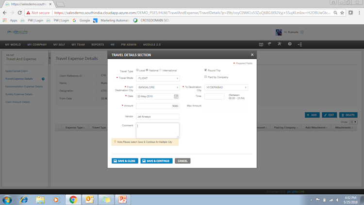Open Chrome three-dot menu
The height and width of the screenshot is (205, 364).
(x=359, y=13)
